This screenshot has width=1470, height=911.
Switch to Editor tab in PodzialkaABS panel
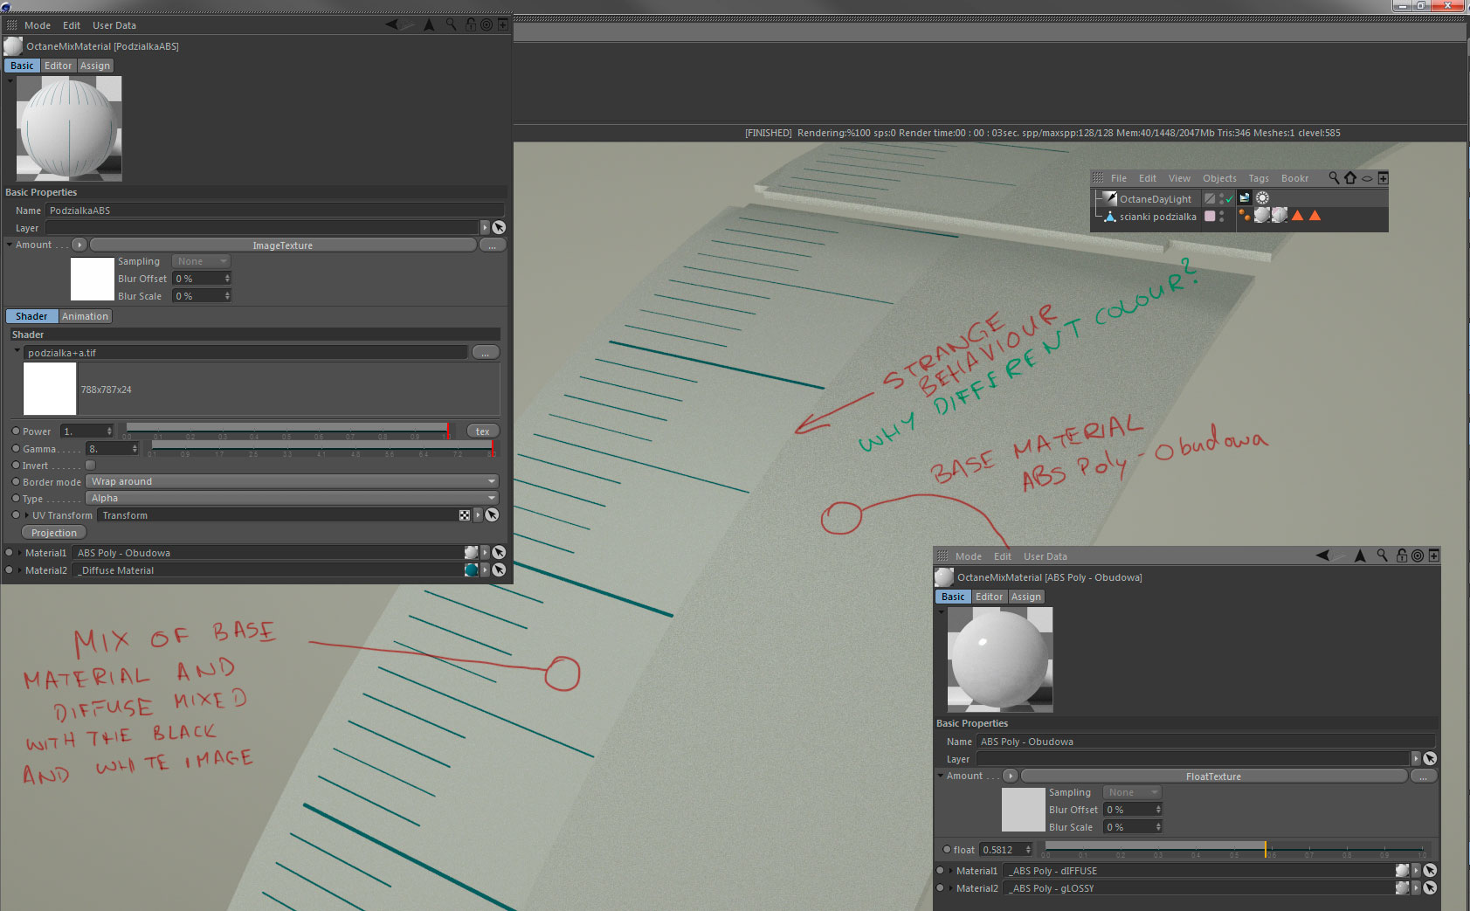pos(59,66)
